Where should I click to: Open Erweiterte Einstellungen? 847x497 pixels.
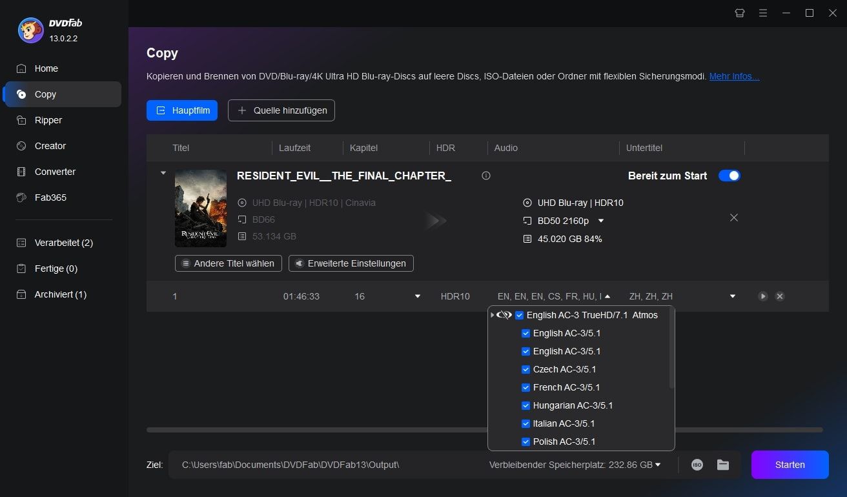351,263
